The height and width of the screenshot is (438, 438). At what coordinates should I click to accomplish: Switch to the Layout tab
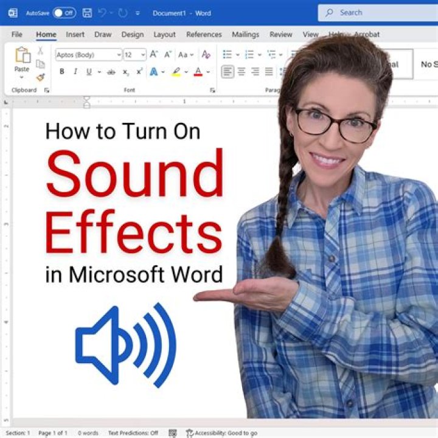pyautogui.click(x=164, y=34)
